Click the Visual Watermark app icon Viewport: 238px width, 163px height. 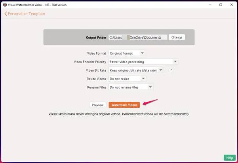5,5
